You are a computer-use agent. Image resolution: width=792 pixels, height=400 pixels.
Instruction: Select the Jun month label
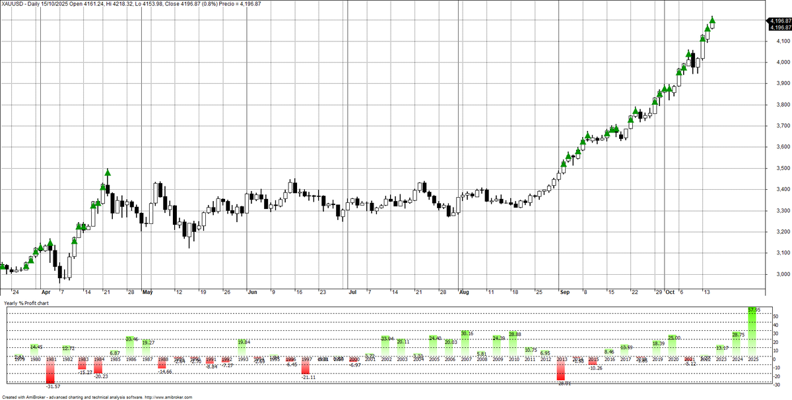coord(252,291)
